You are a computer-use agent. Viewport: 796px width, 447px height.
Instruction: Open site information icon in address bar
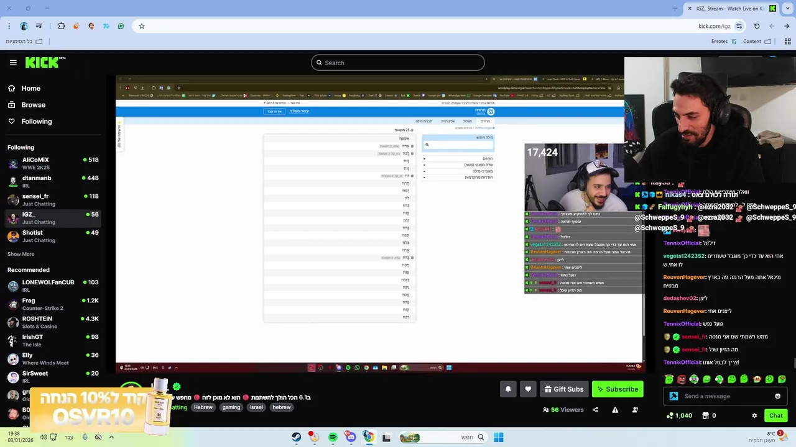(739, 26)
